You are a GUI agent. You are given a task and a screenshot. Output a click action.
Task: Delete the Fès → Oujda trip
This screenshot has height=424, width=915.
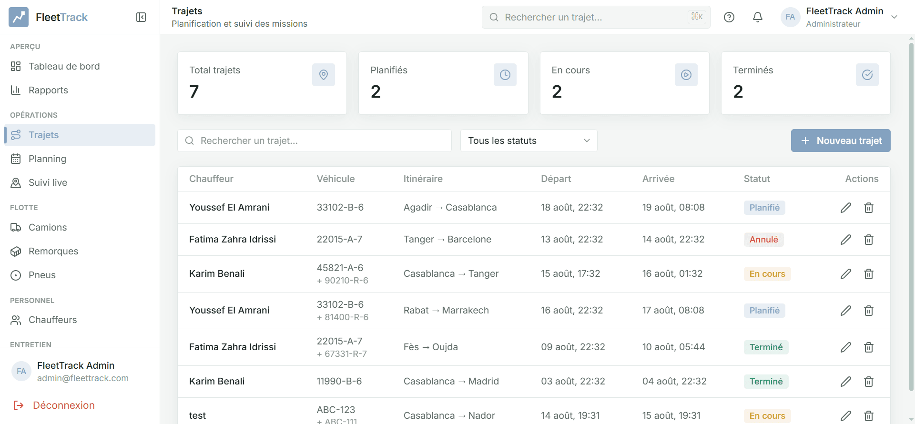point(869,347)
